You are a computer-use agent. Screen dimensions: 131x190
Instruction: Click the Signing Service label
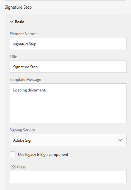click(x=23, y=130)
